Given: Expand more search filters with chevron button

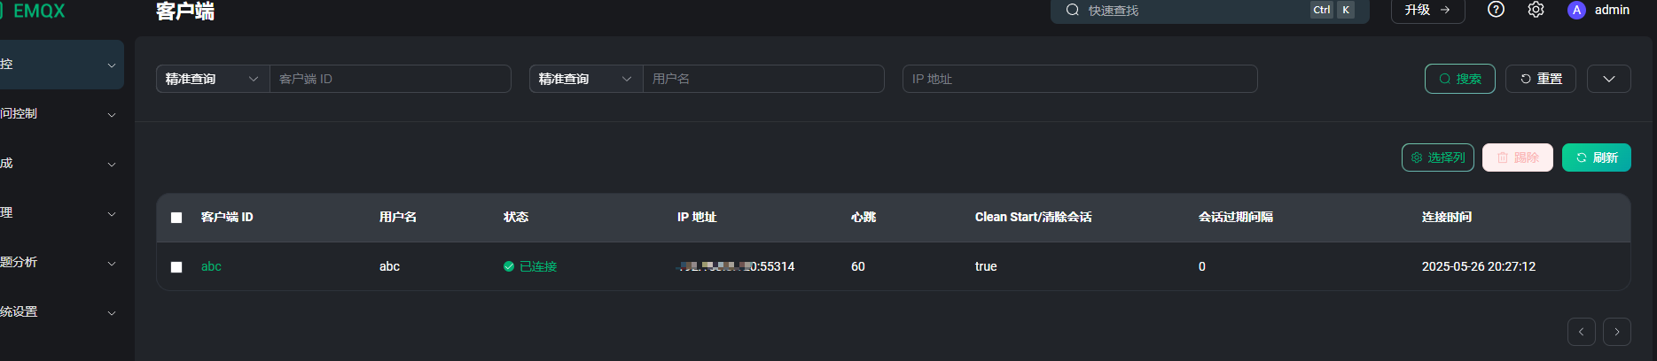Looking at the screenshot, I should [1609, 79].
